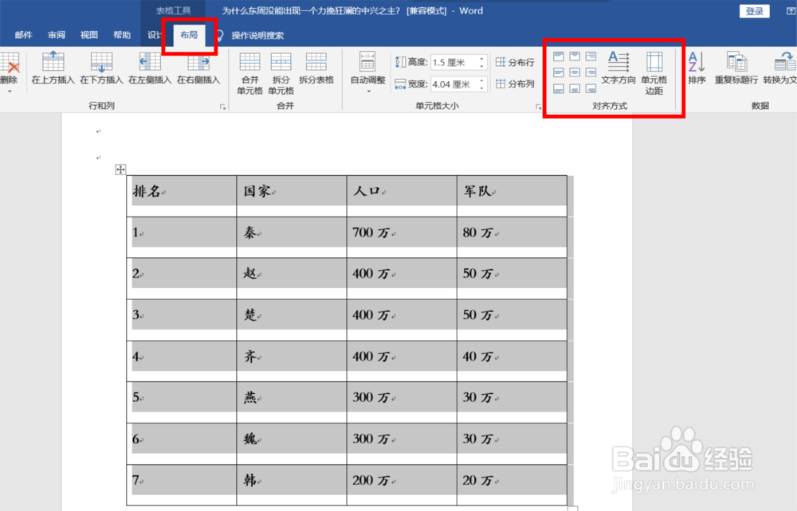Viewport: 797px width, 511px height.
Task: Open the Review (审阅) menu tab
Action: [56, 35]
